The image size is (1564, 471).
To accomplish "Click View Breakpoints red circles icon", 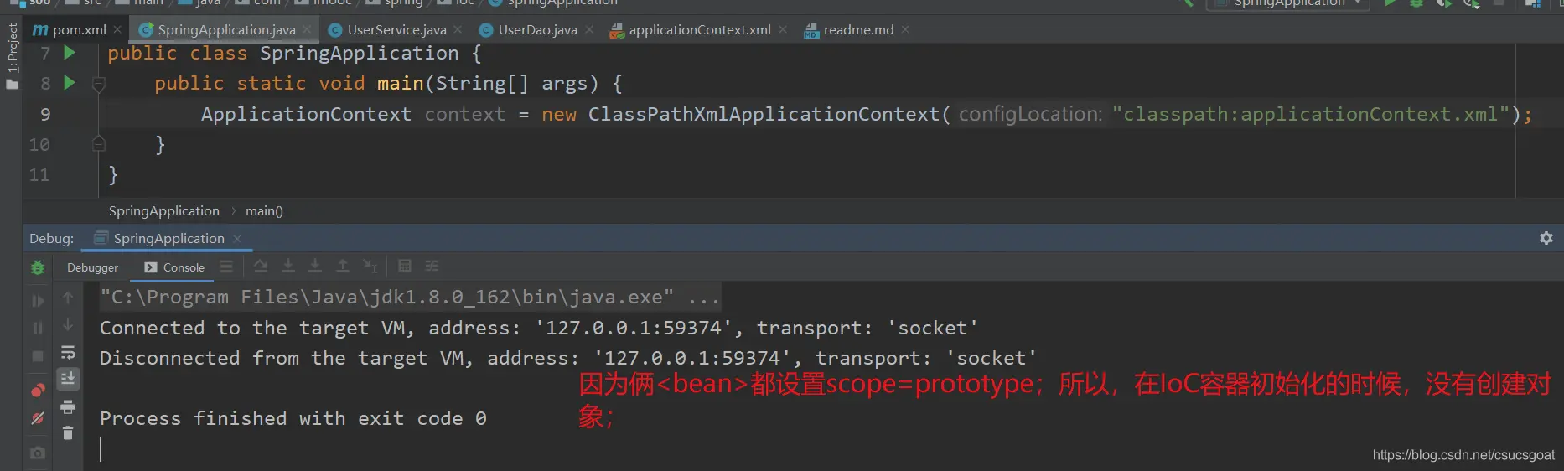I will (38, 391).
